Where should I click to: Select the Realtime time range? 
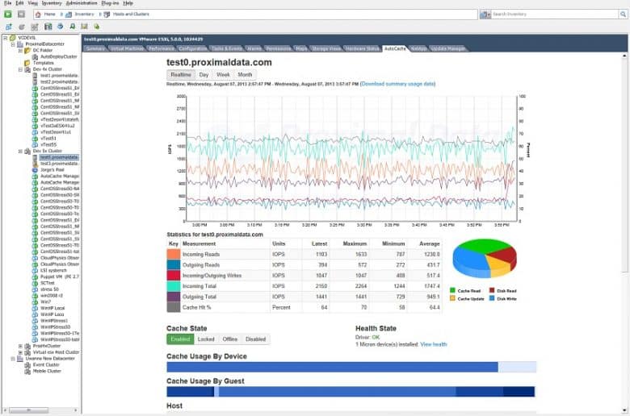(181, 75)
